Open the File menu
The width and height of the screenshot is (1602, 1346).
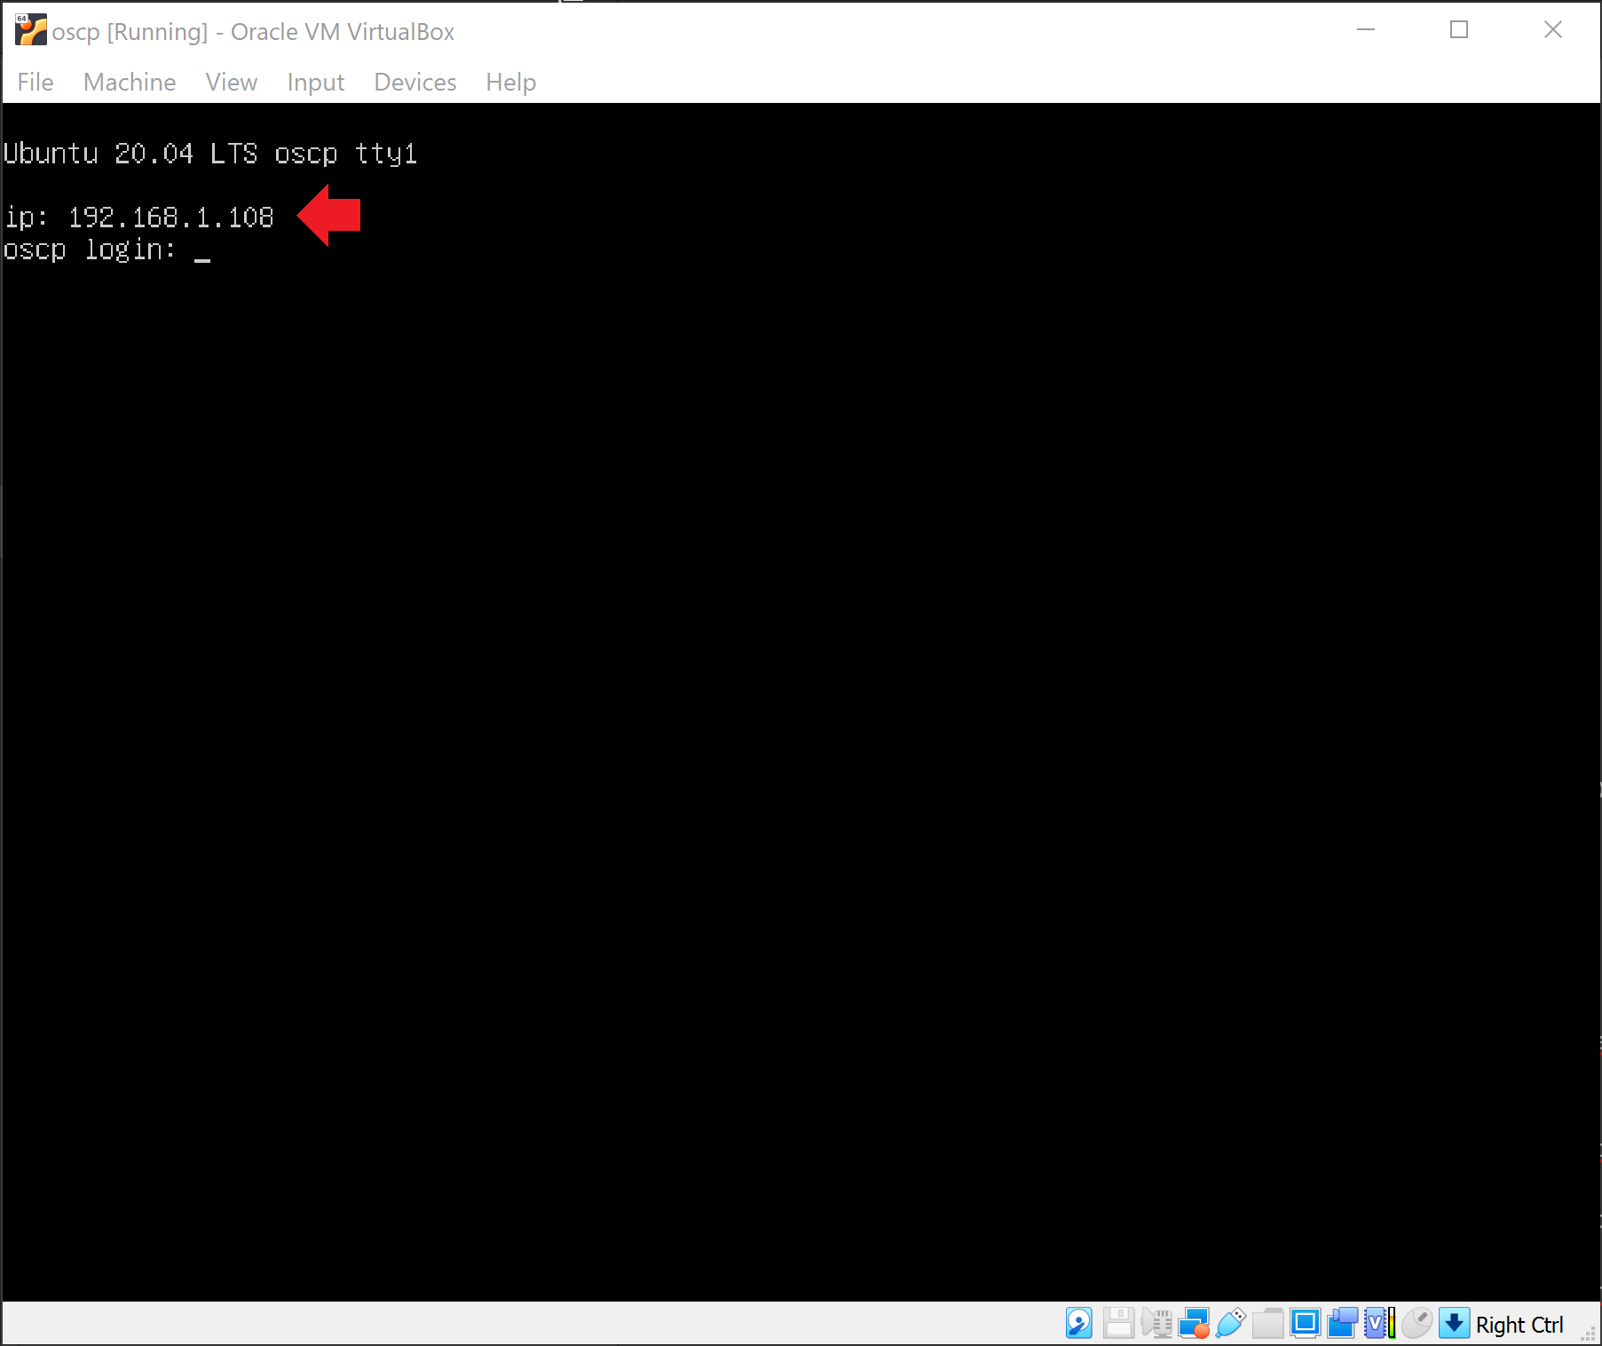[x=35, y=82]
